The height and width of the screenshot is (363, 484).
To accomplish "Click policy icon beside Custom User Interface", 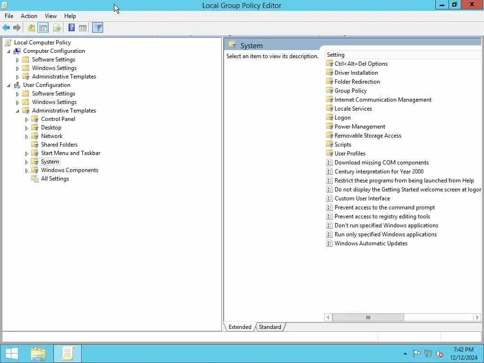I will 329,199.
